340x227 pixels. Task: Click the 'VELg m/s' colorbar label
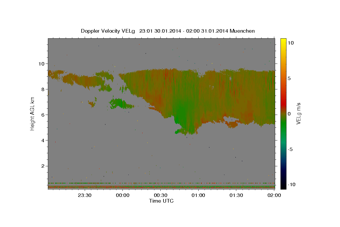(298, 114)
